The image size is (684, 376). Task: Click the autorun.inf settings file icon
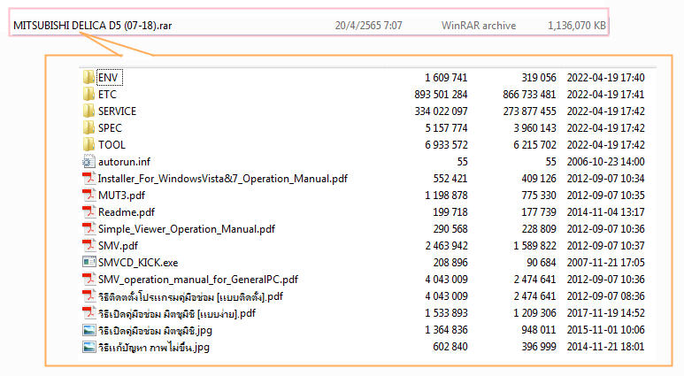pos(88,161)
